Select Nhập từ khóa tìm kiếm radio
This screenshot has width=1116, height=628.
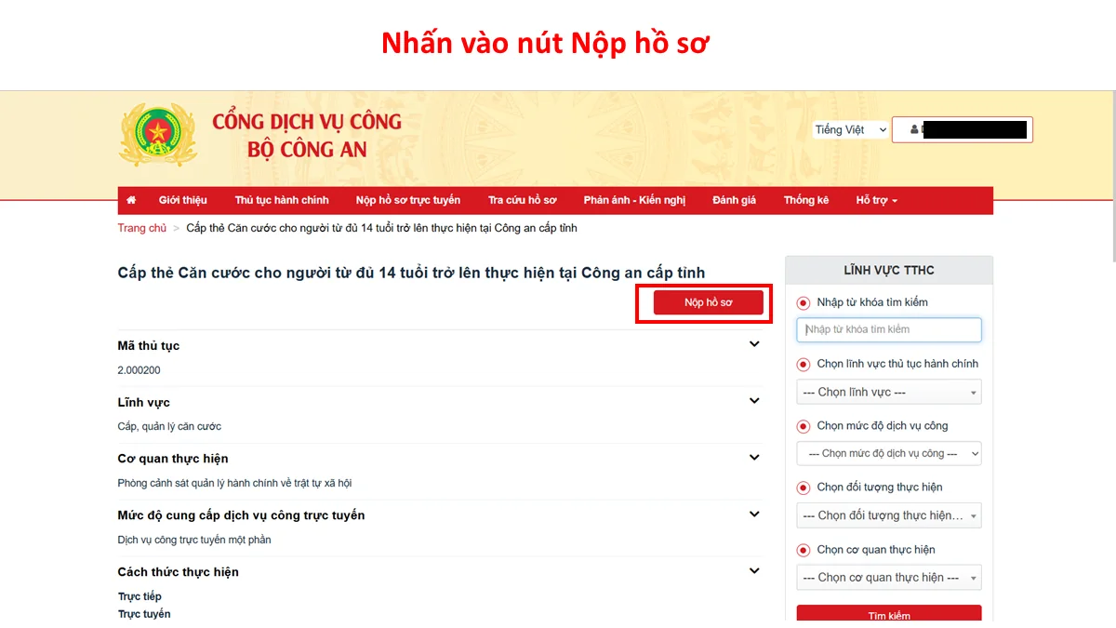click(x=804, y=302)
